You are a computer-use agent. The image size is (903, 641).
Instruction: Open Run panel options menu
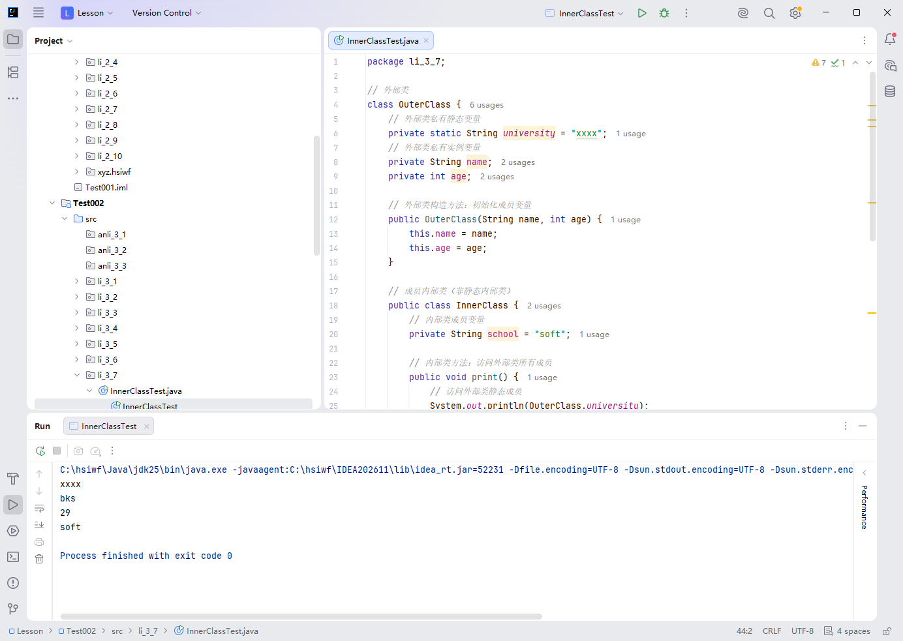click(x=846, y=426)
